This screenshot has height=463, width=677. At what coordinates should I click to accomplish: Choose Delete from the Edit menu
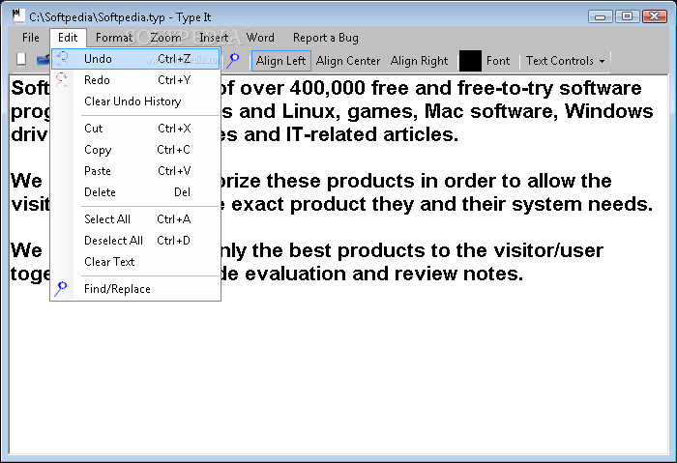click(x=135, y=192)
